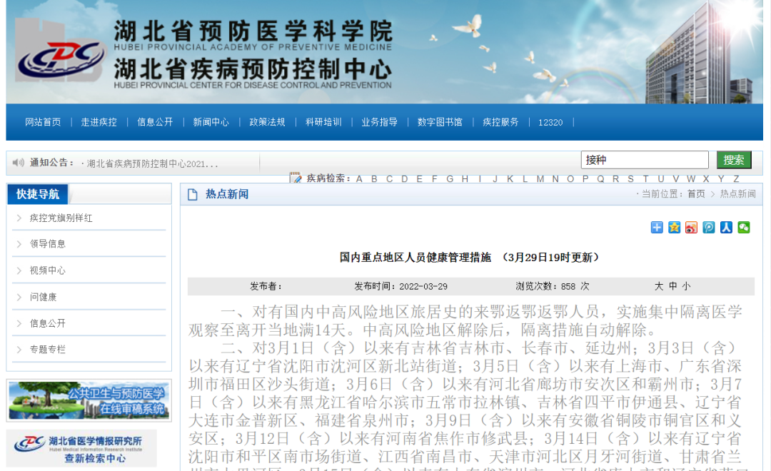Share to Renren icon
This screenshot has height=471, width=771.
pos(726,228)
